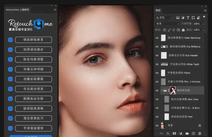The width and height of the screenshot is (212, 137).
Task: Toggle checkbox beside 平滑服装褶皱
Action: (x=10, y=128)
